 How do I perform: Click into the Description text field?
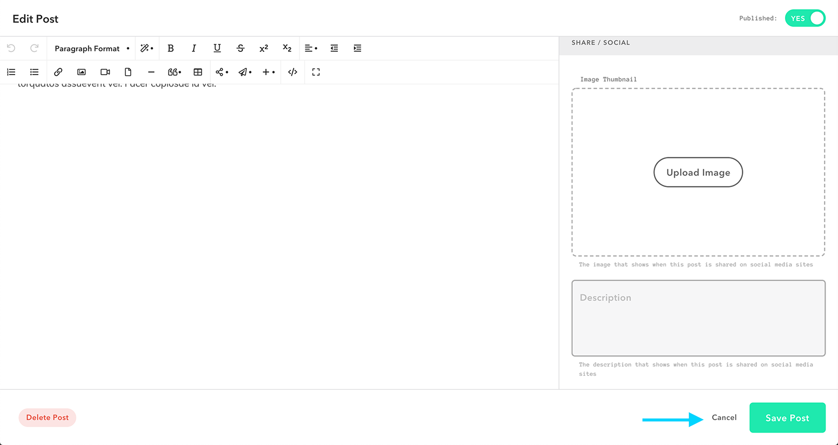[x=699, y=318]
